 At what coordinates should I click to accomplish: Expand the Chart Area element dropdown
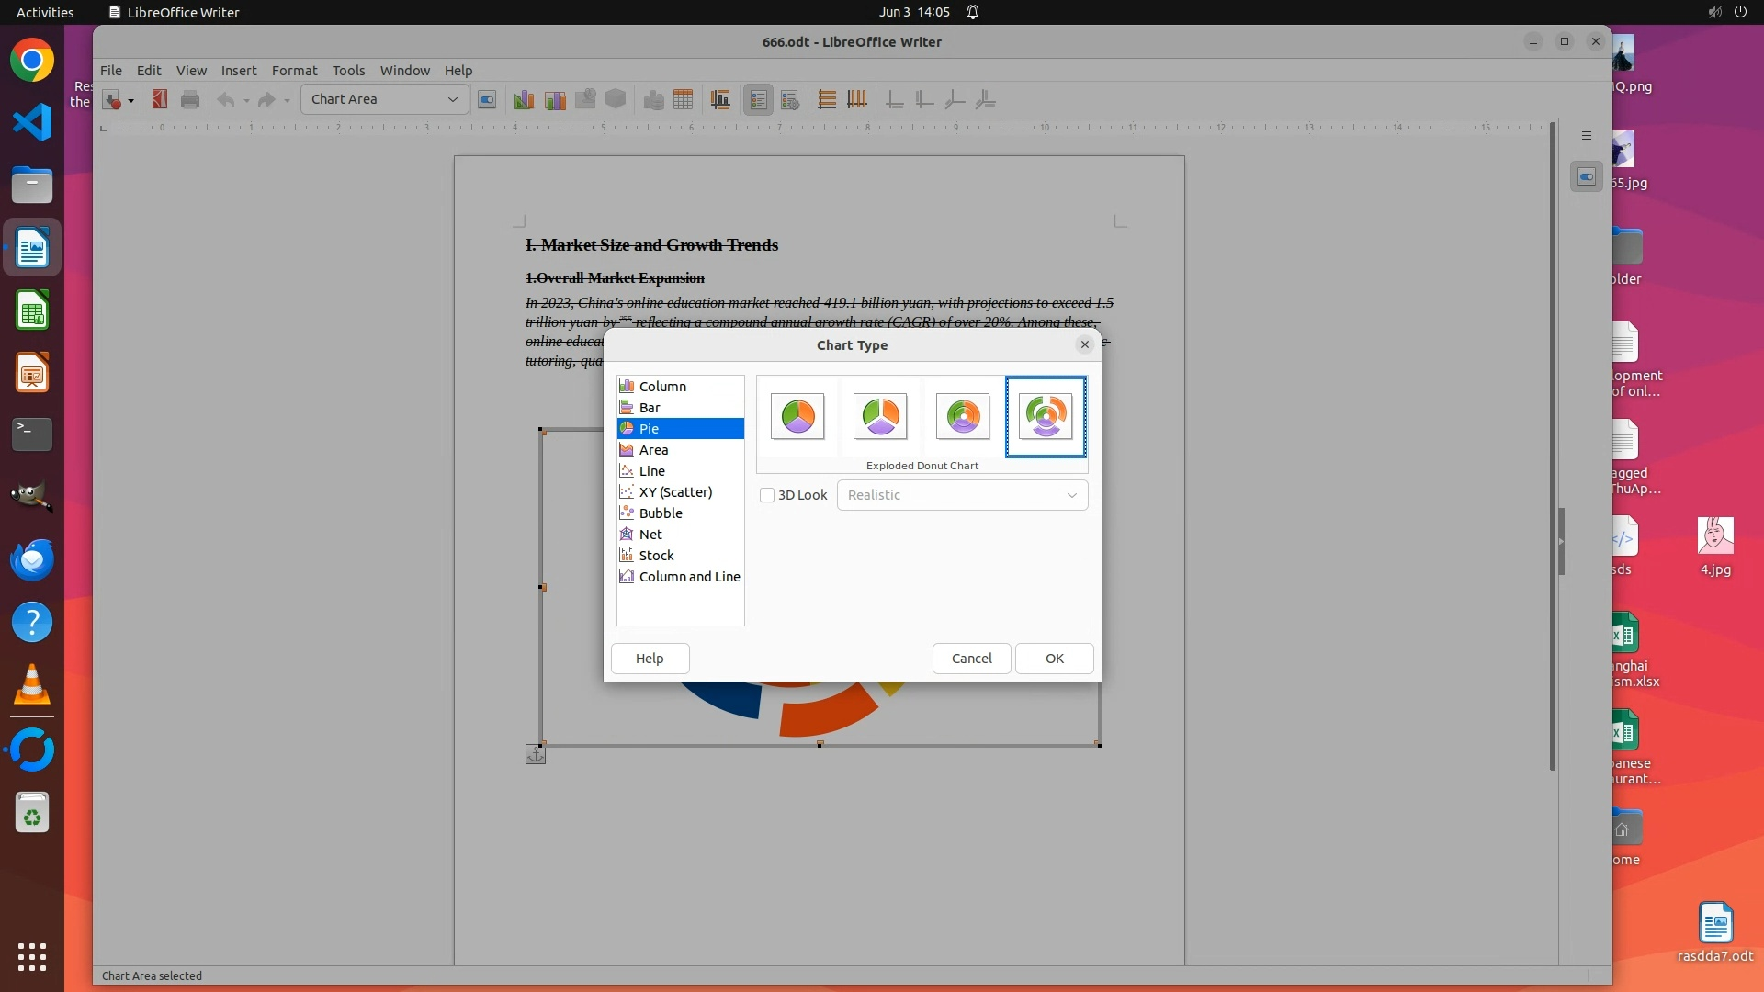point(452,99)
